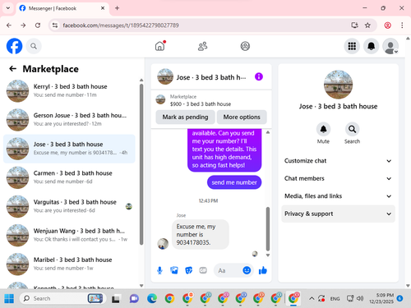Click More options button

[242, 117]
